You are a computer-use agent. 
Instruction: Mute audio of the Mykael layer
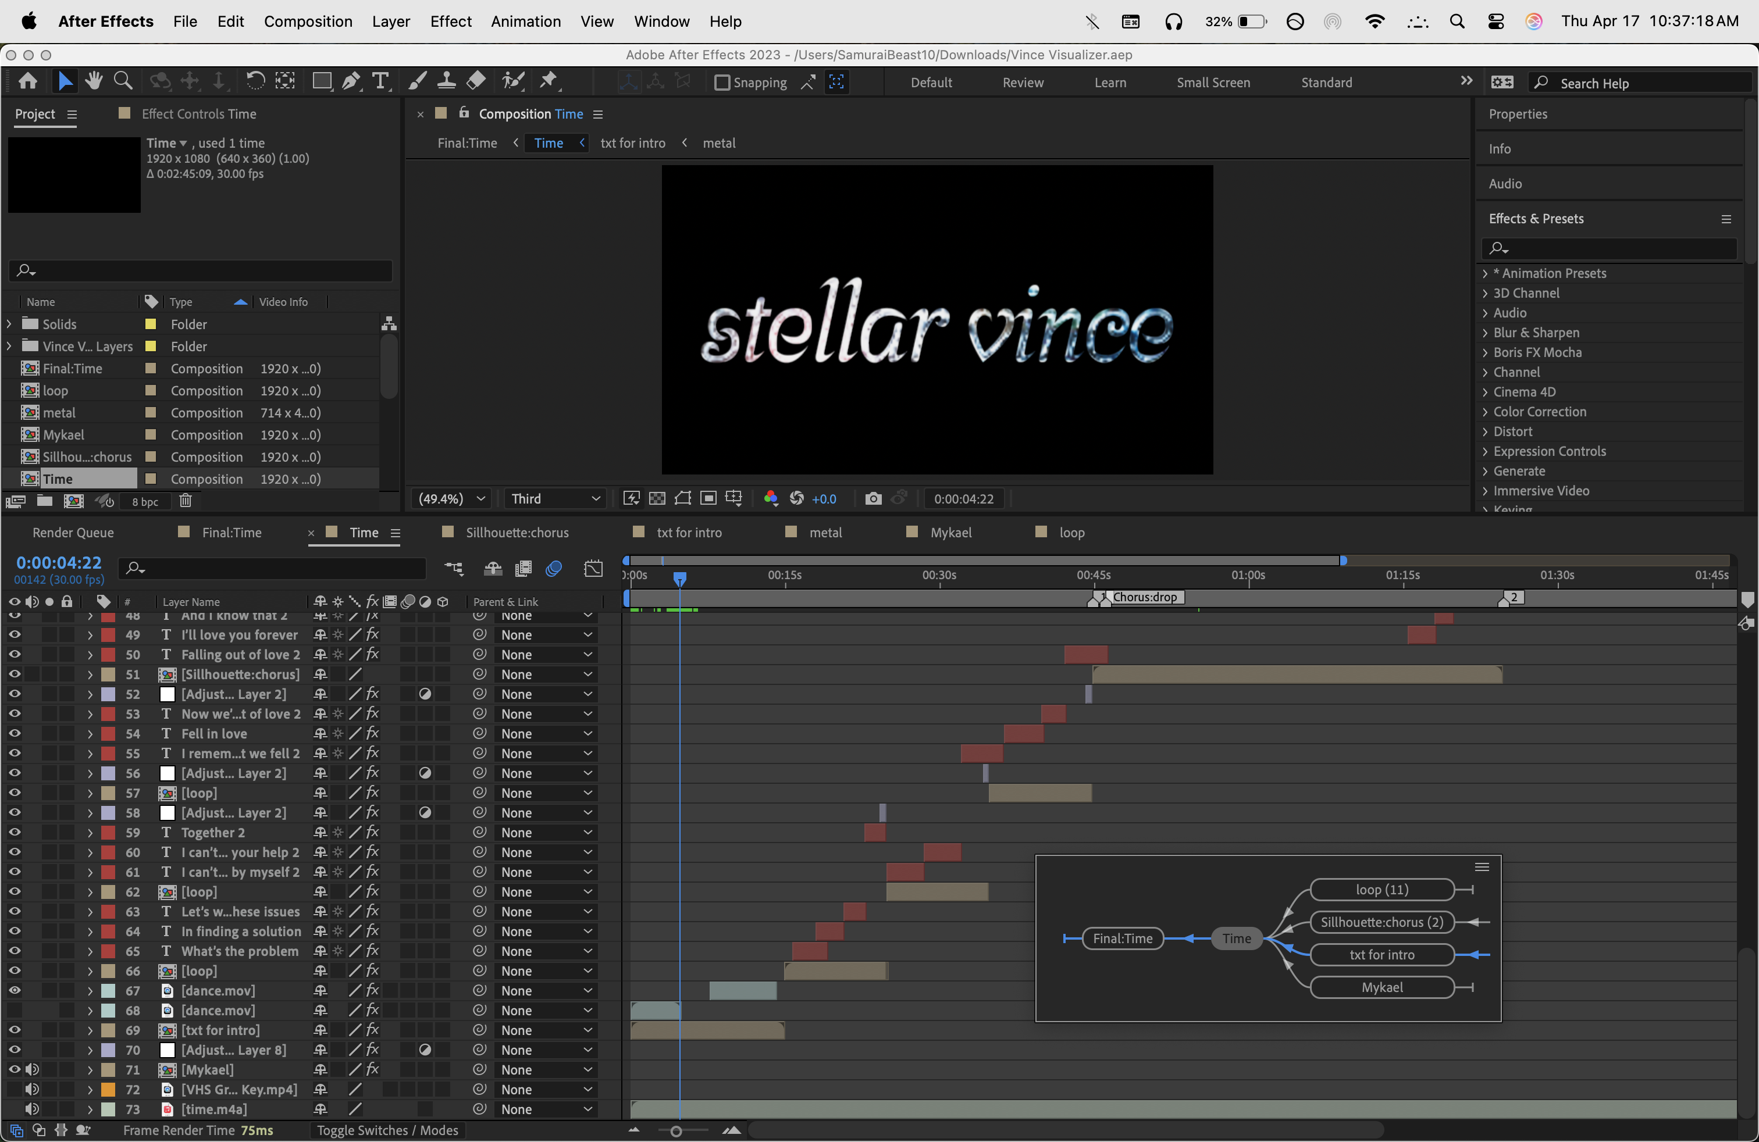pos(32,1070)
